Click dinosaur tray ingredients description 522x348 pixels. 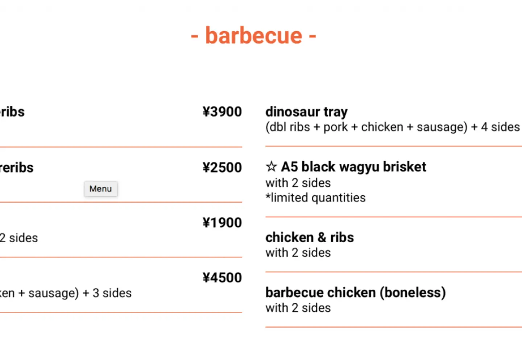coord(393,127)
